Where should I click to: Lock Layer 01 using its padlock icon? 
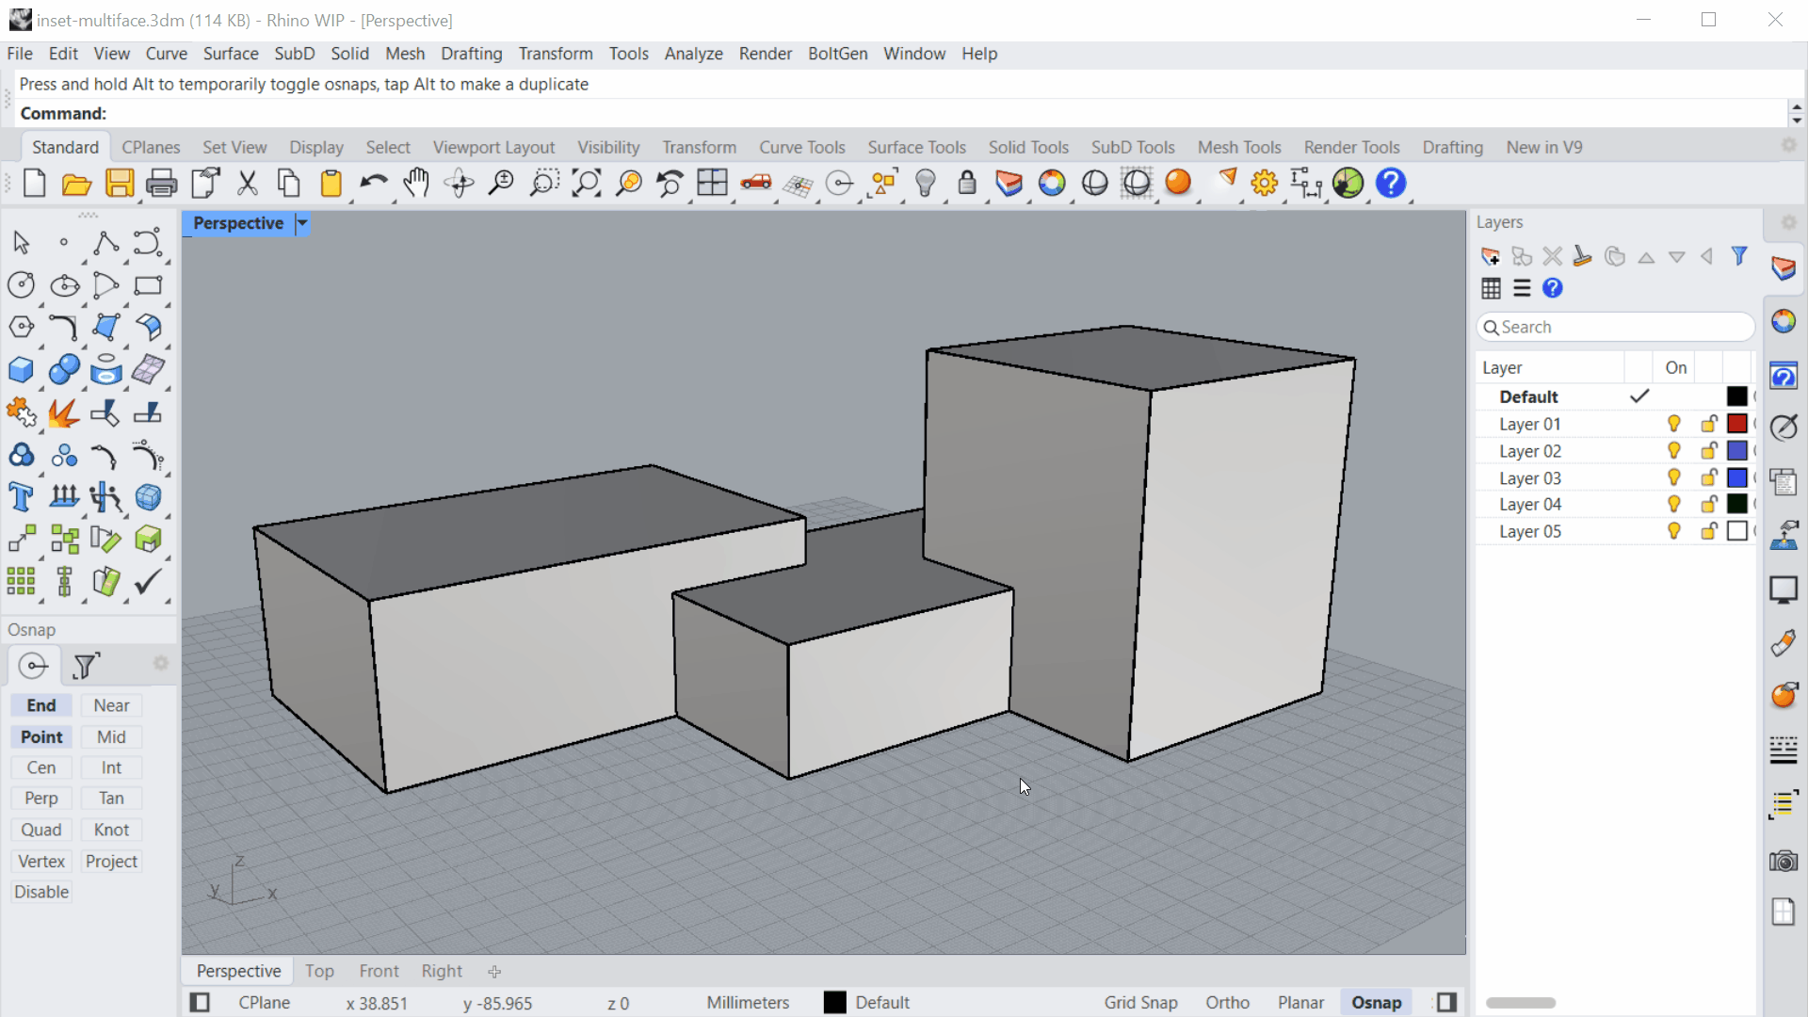(x=1707, y=424)
